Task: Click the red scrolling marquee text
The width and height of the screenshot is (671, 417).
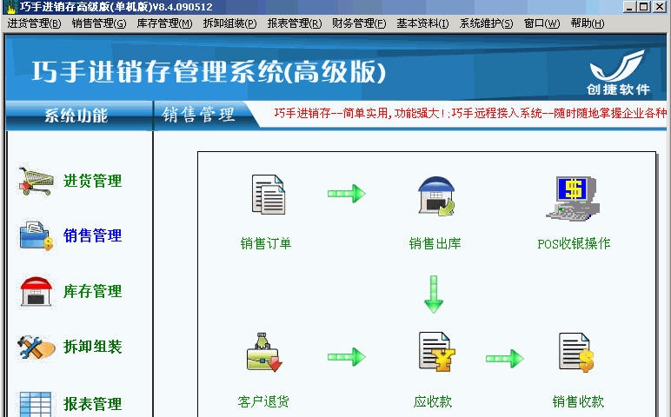Action: [x=470, y=113]
